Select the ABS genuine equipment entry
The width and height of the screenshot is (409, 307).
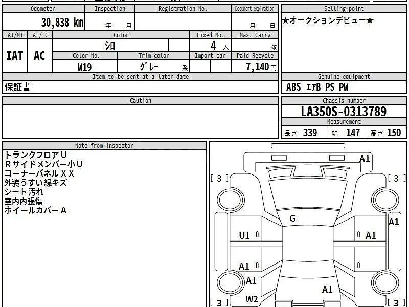(293, 87)
